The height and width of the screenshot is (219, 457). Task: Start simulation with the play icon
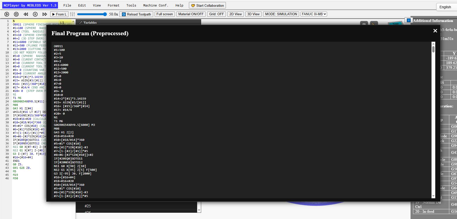click(7, 14)
